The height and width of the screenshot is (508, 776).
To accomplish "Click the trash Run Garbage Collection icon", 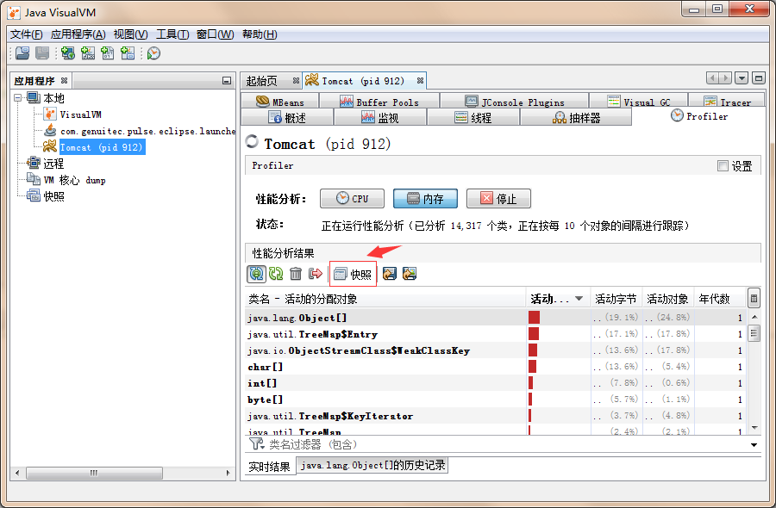I will [296, 274].
